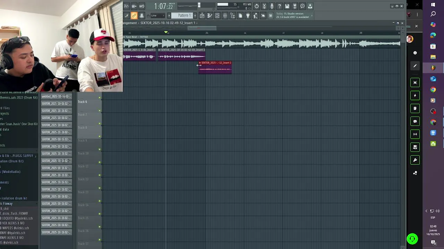The image size is (444, 249).
Task: Click the microphone one-click recording icon
Action: pyautogui.click(x=272, y=6)
